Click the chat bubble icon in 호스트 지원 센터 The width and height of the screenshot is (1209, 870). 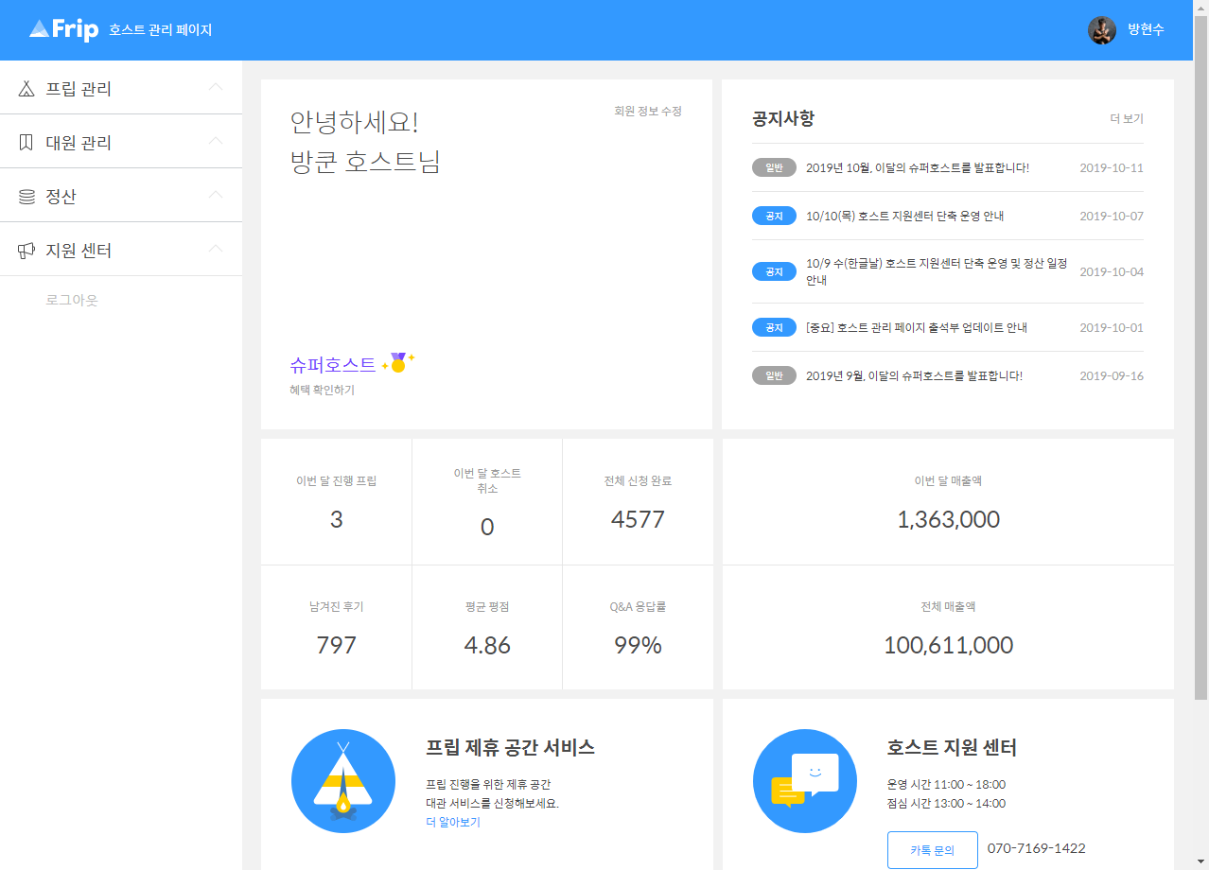click(804, 781)
